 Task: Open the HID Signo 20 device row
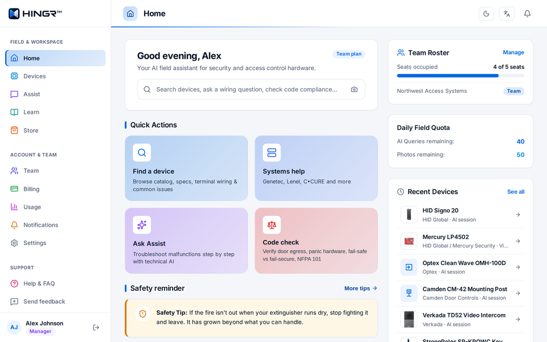point(460,215)
